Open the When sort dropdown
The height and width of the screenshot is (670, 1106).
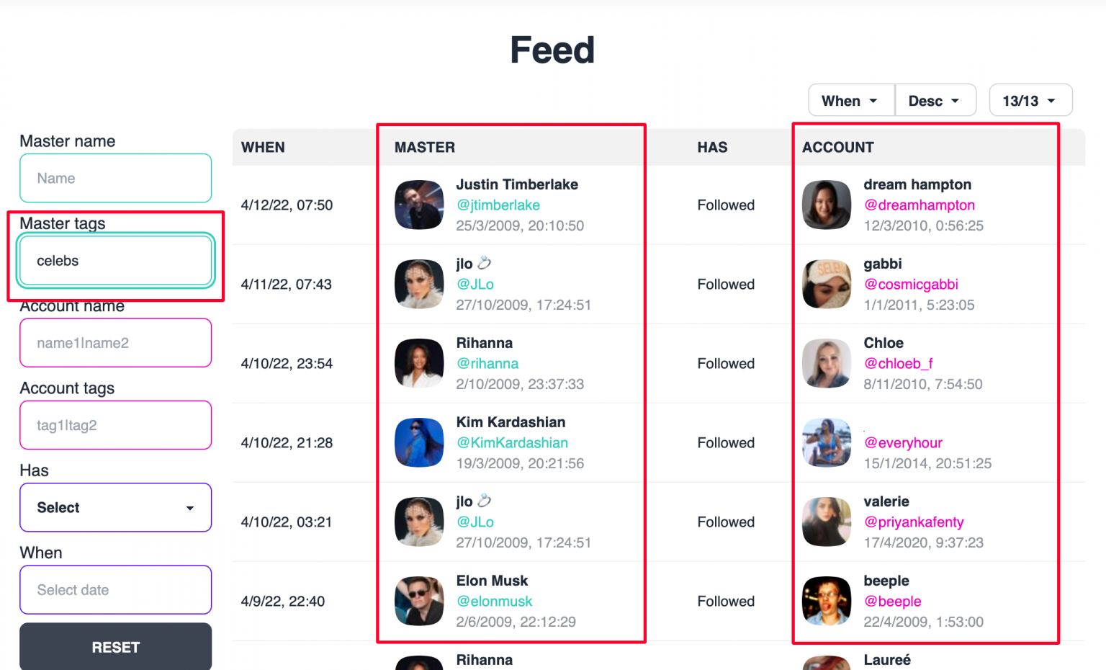point(850,100)
